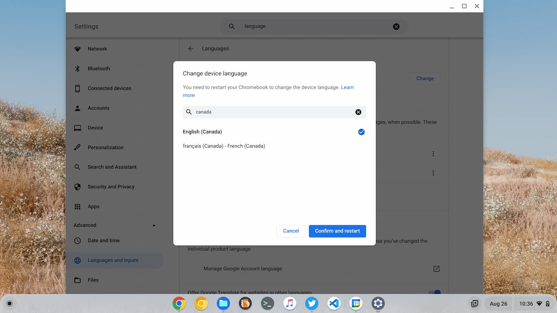Click the Bluetooth symbol in sidebar
This screenshot has height=313, width=557.
coord(77,69)
